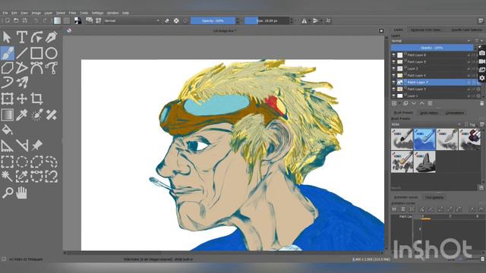The width and height of the screenshot is (486, 273).
Task: Select the Transform tool
Action: click(x=7, y=99)
